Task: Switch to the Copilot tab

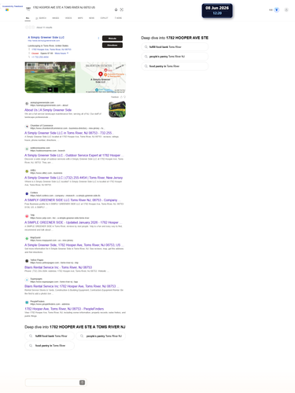Action: (104, 18)
